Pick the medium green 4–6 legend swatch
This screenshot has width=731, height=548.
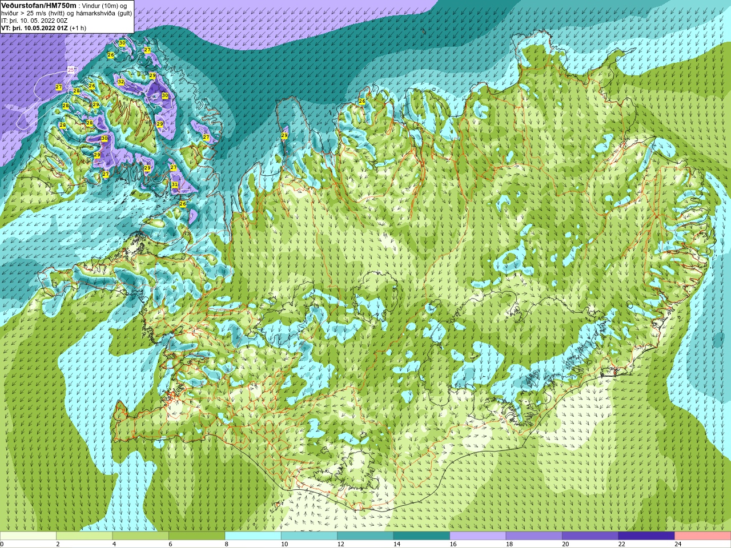140,536
